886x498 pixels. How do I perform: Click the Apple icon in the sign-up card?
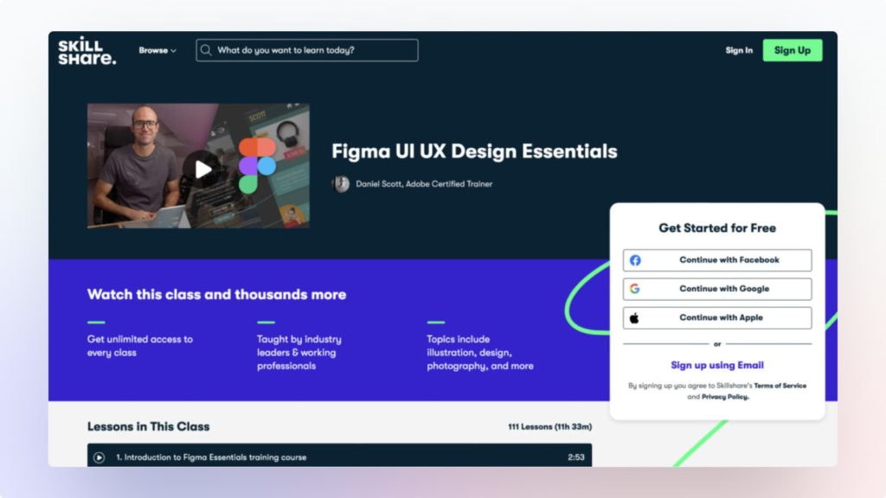point(636,317)
